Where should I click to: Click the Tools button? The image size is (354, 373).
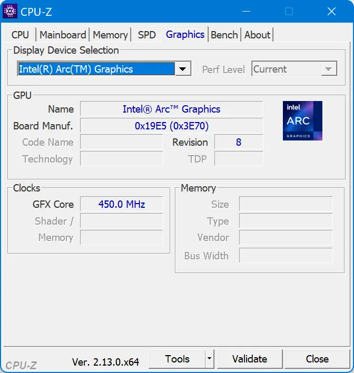(177, 359)
